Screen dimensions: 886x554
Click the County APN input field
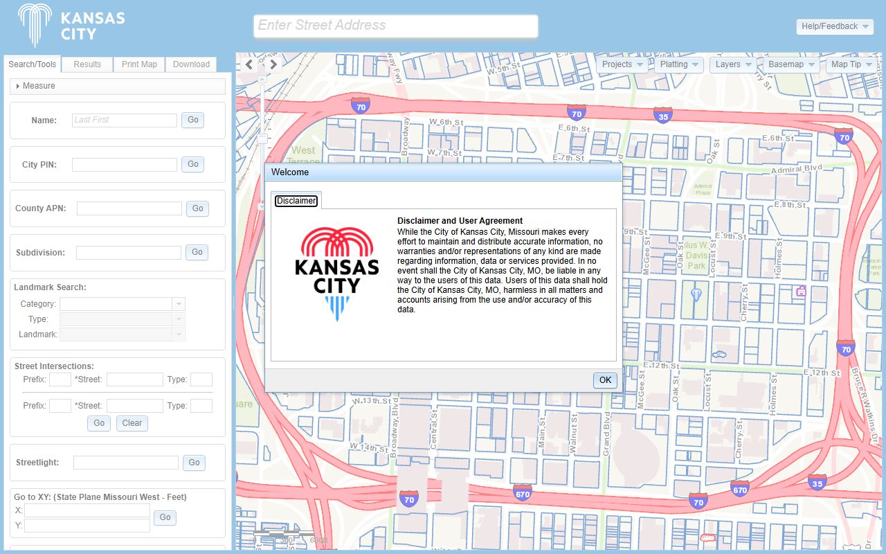pyautogui.click(x=129, y=208)
